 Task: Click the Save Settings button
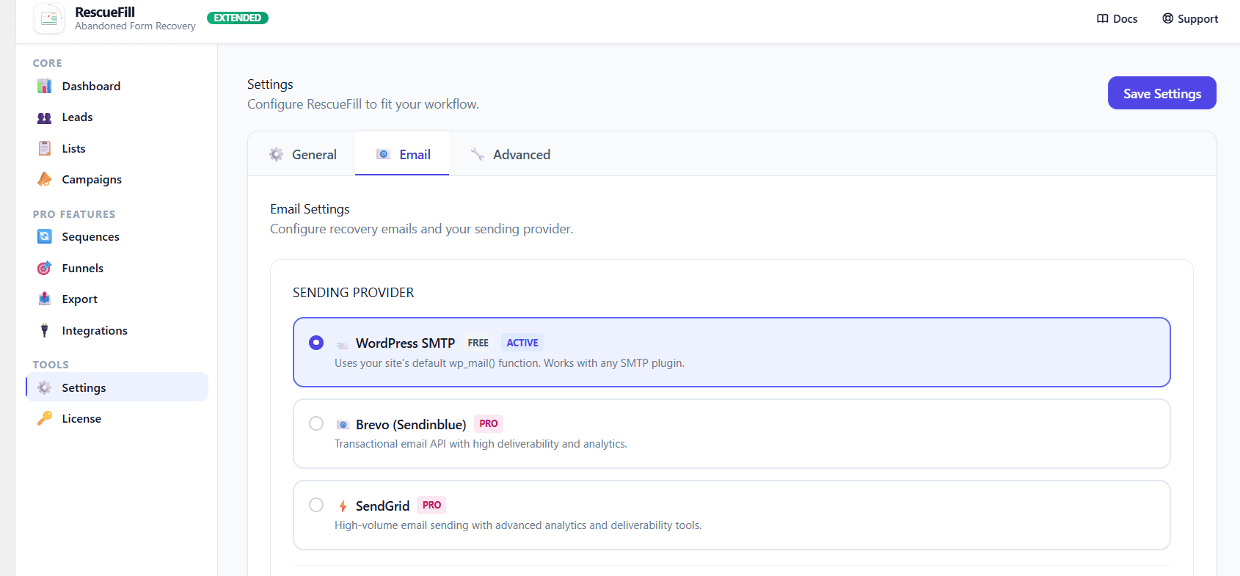(x=1161, y=93)
